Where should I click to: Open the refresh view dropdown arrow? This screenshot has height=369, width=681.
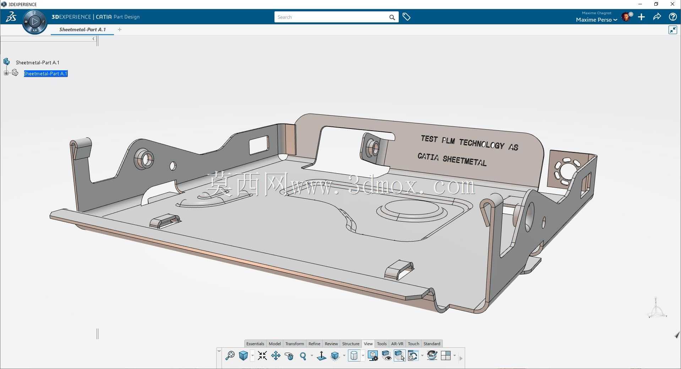(x=422, y=356)
